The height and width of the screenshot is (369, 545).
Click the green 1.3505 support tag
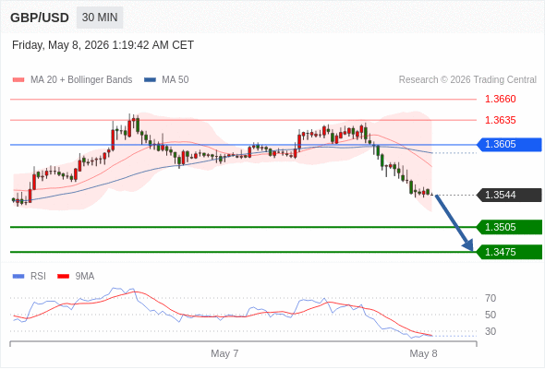click(509, 227)
